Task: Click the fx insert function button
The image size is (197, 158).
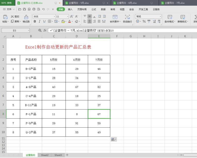Action: [x=45, y=30]
